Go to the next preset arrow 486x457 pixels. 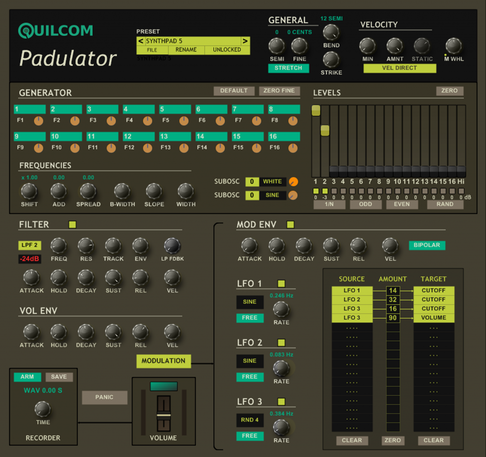pyautogui.click(x=245, y=41)
